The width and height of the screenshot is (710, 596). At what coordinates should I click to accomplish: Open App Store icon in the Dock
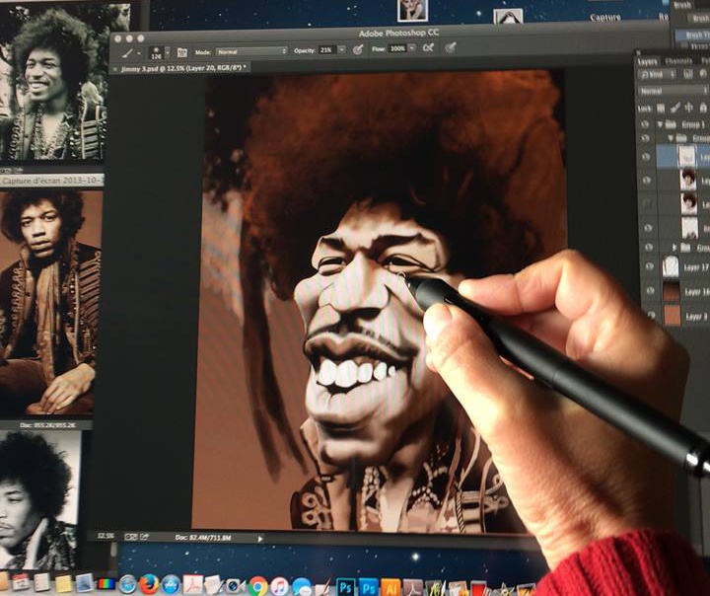[171, 585]
